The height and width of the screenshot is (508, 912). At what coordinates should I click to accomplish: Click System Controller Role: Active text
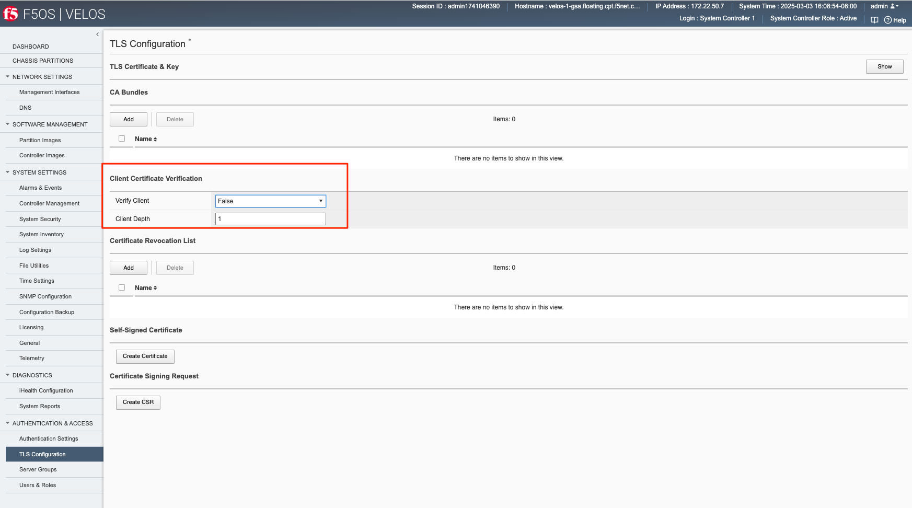tap(813, 18)
